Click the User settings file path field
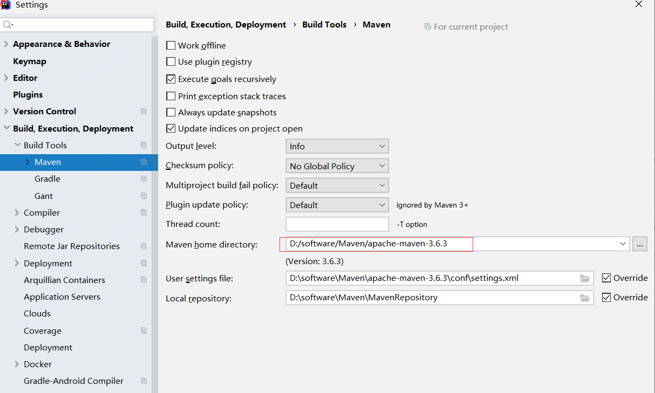655x393 pixels. 440,278
